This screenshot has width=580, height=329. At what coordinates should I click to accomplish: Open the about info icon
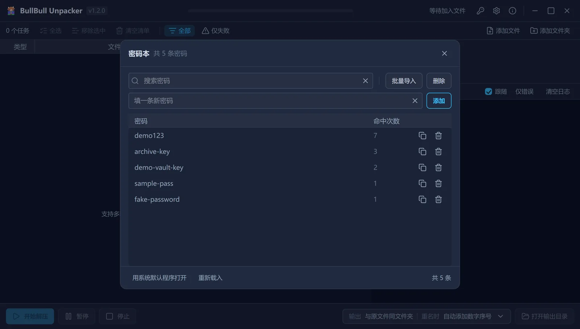512,11
